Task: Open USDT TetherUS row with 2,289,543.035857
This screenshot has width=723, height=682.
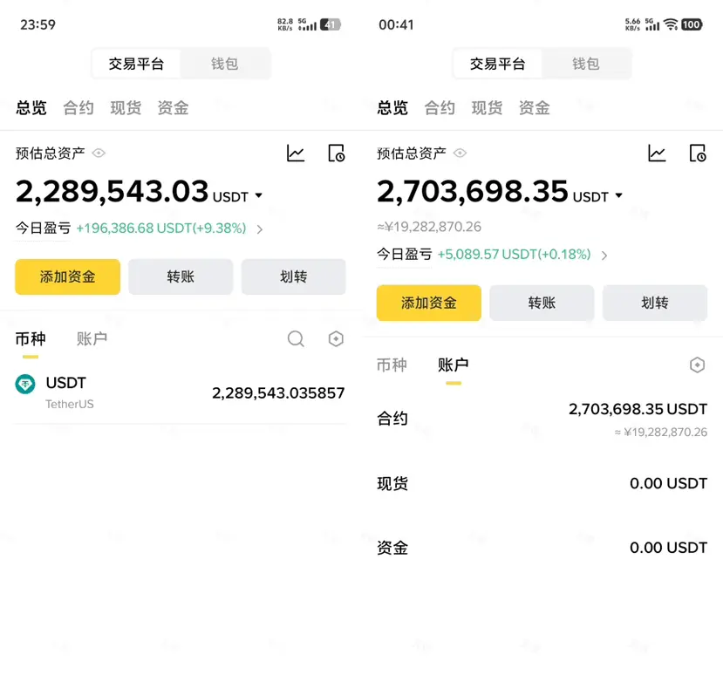Action: tap(181, 392)
